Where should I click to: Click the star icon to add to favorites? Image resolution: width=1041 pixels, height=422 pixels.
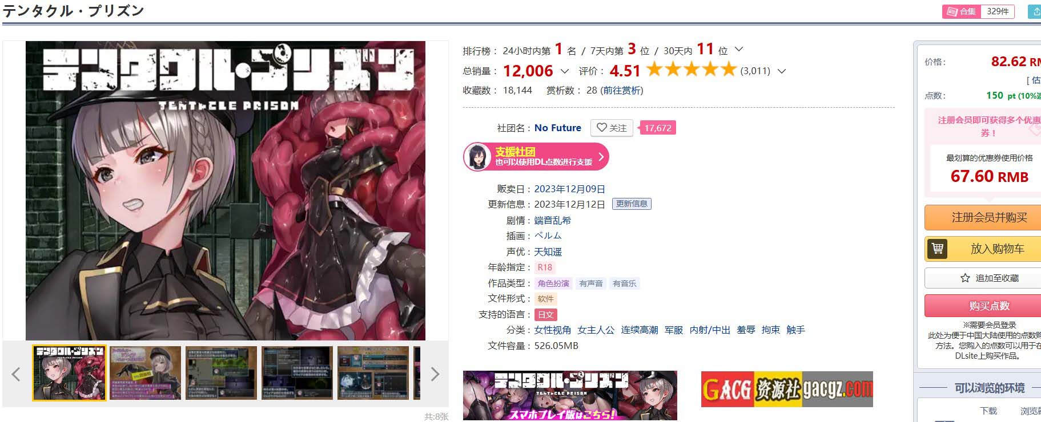coord(965,278)
